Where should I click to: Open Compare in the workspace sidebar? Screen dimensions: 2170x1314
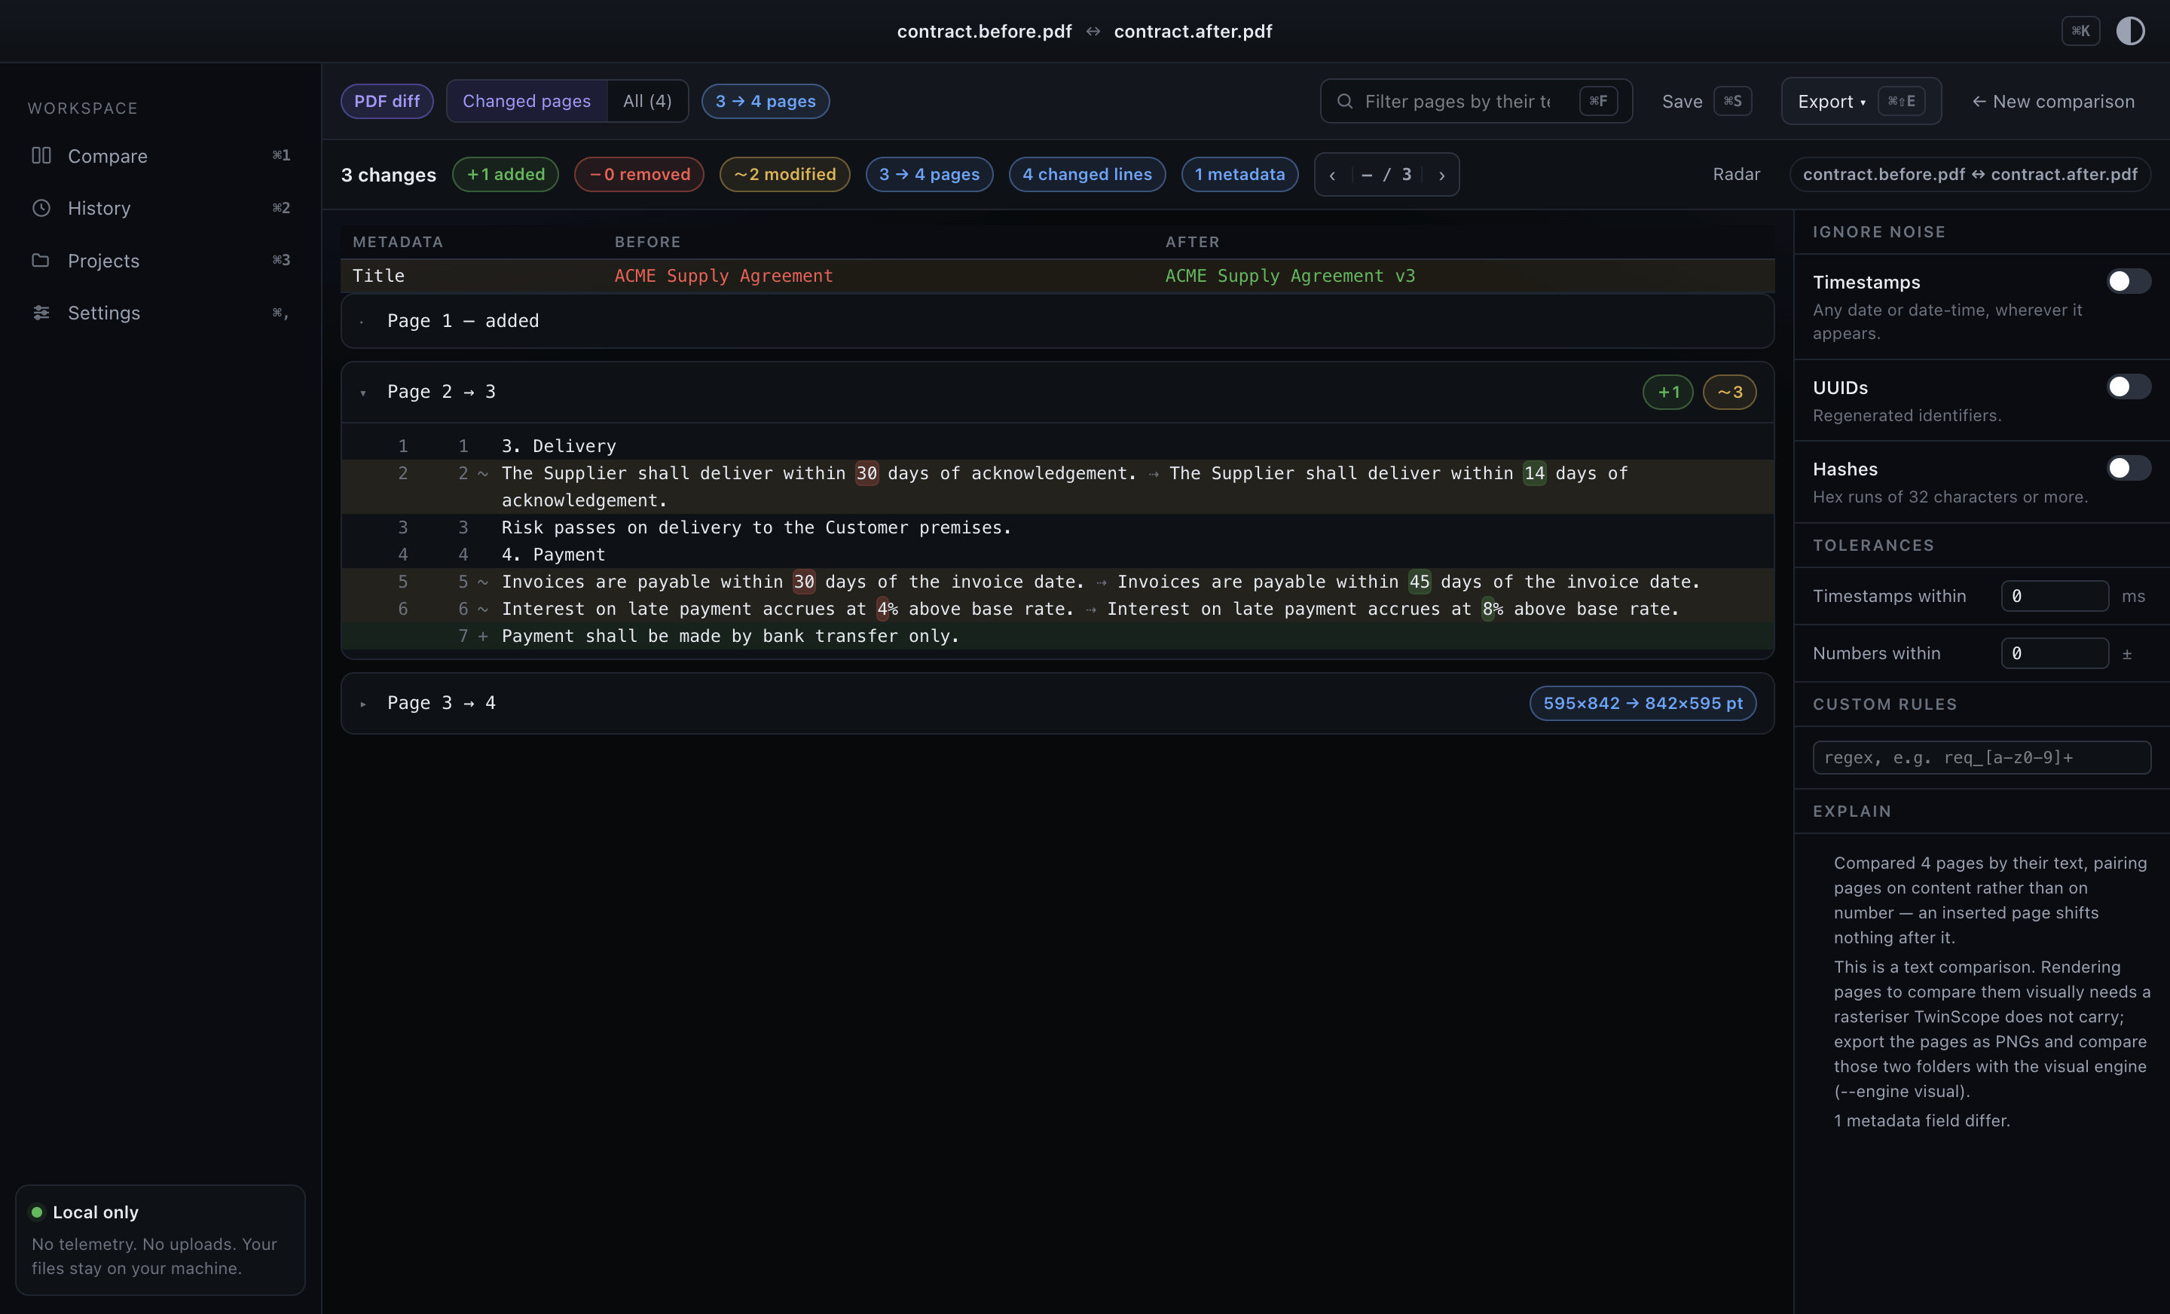click(x=160, y=156)
